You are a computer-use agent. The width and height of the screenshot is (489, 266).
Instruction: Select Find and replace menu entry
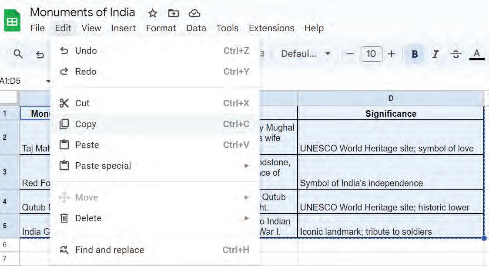point(155,250)
